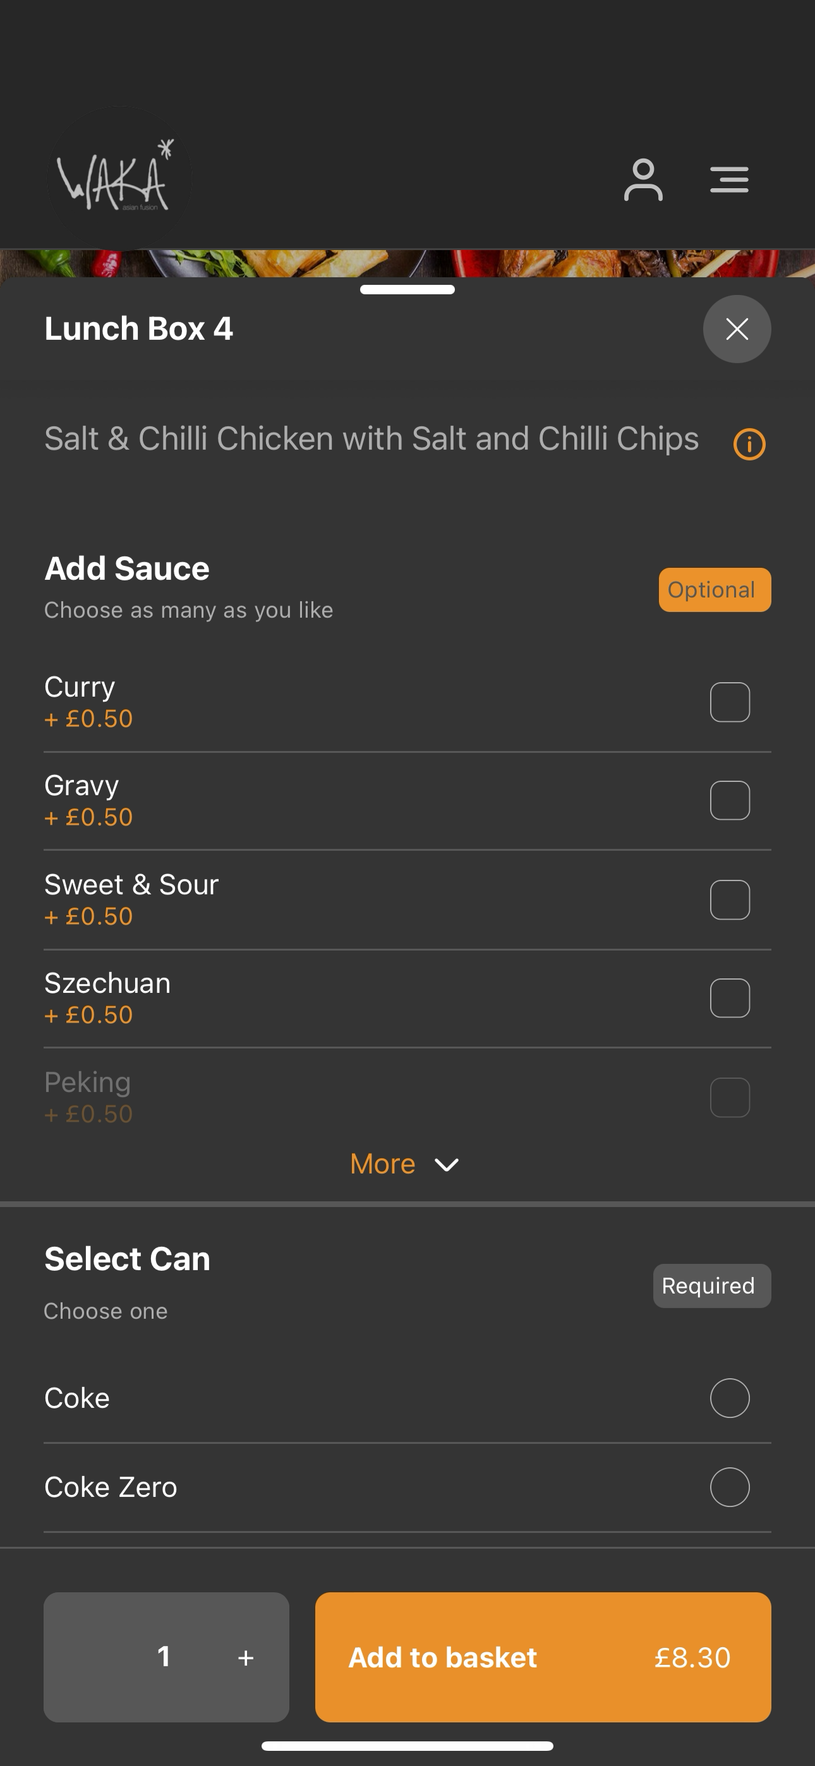
Task: Click the chevron next to More
Action: (x=447, y=1165)
